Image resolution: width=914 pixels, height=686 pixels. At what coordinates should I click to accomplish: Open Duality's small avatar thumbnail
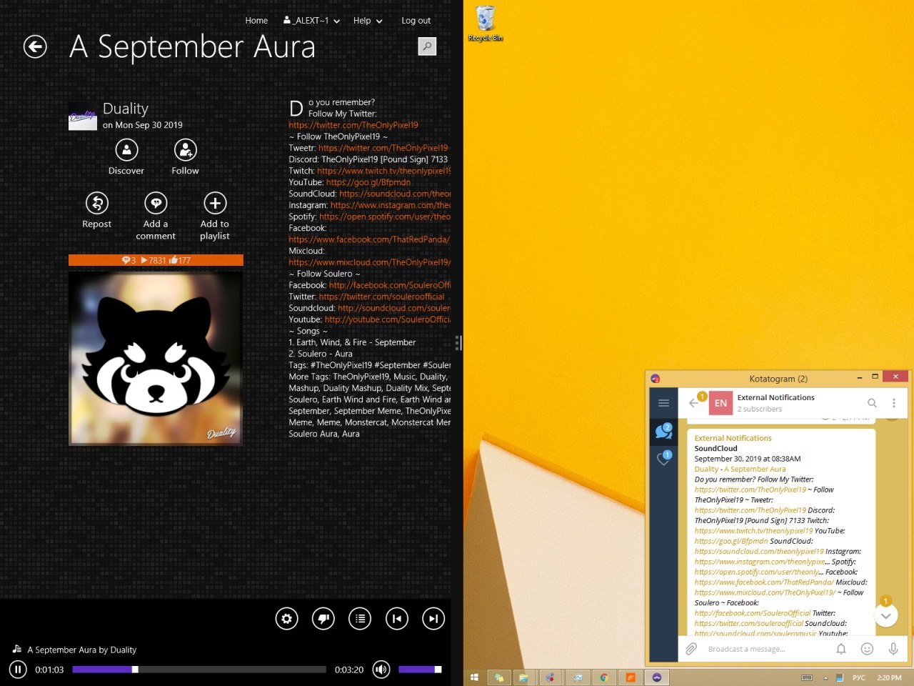pyautogui.click(x=83, y=116)
